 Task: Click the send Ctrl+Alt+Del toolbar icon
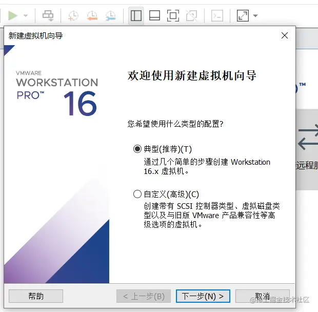pos(48,15)
